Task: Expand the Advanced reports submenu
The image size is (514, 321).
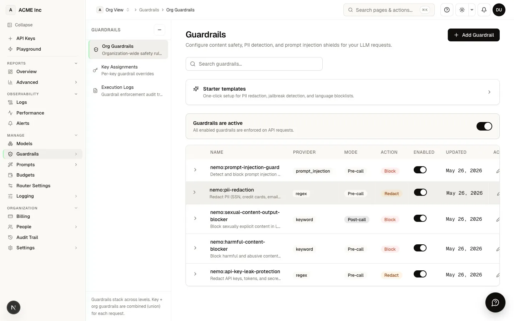Action: (x=43, y=82)
